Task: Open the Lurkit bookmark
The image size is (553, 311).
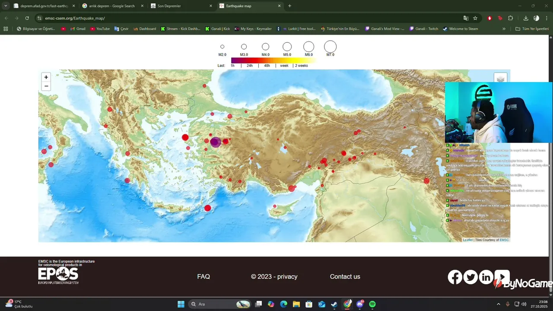Action: (x=296, y=29)
